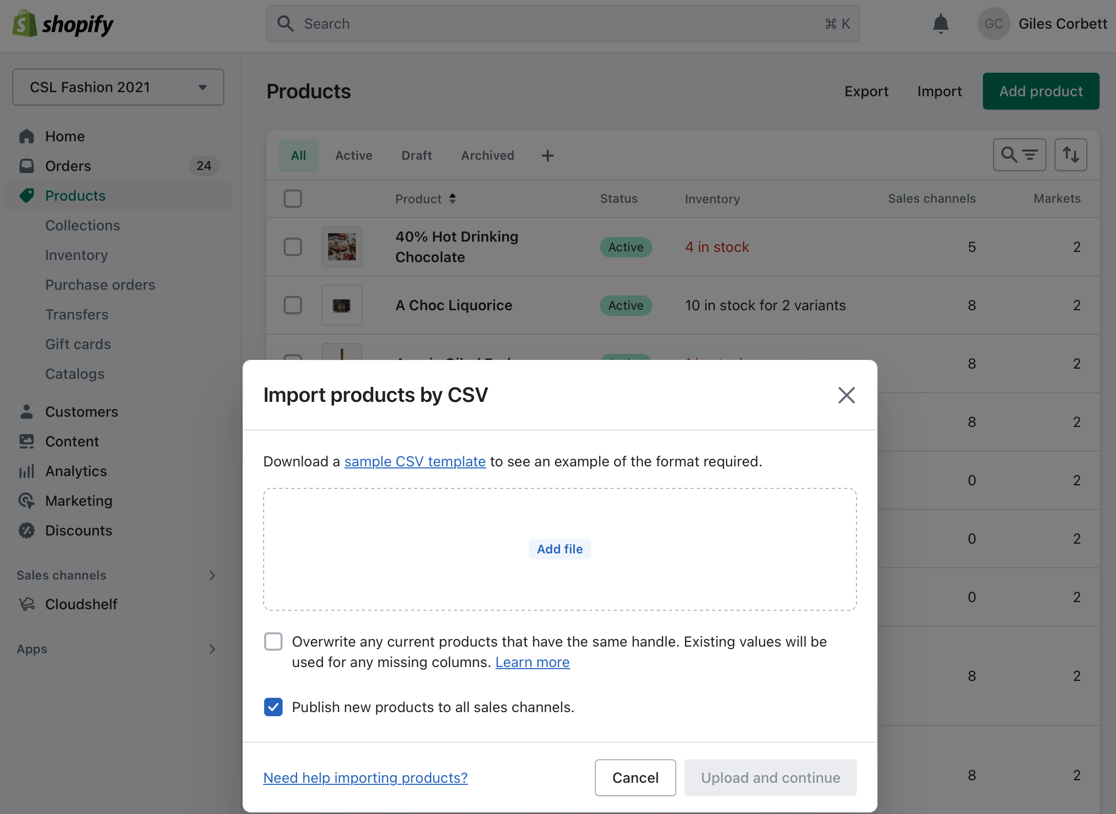1116x814 pixels.
Task: Click the Orders inbox icon
Action: coord(27,166)
